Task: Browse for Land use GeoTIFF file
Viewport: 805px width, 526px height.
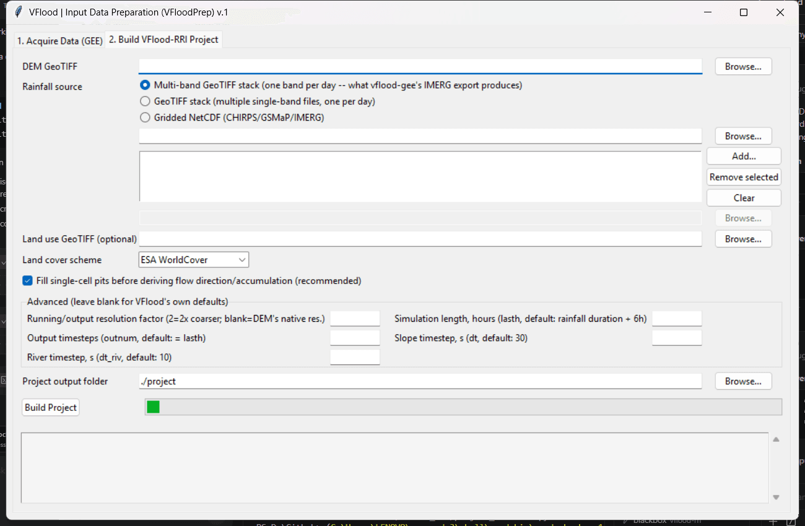Action: 743,239
